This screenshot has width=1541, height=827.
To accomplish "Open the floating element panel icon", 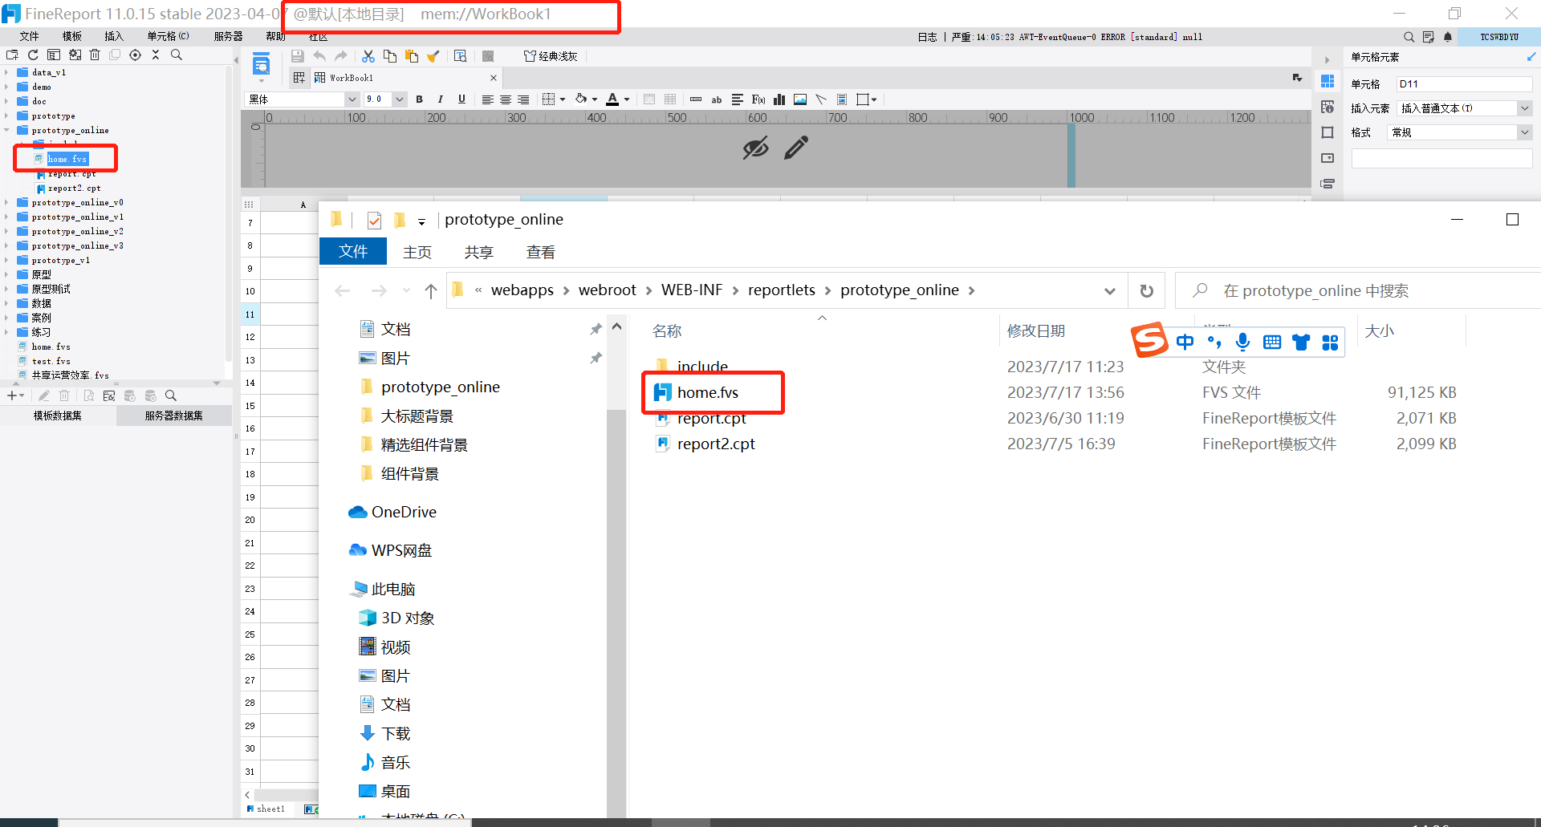I will [1328, 132].
